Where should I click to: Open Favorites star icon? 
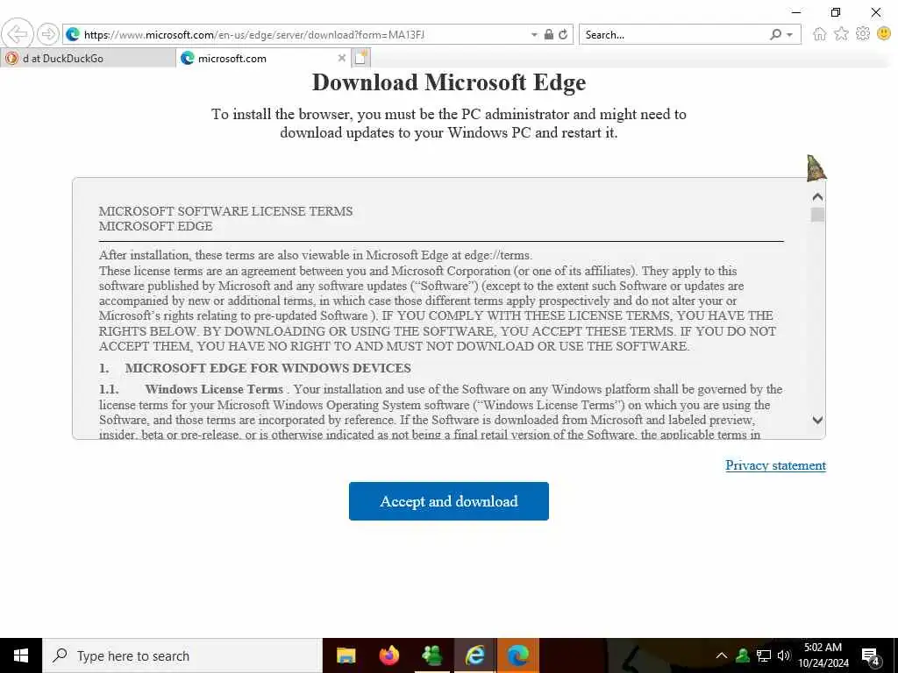(841, 34)
